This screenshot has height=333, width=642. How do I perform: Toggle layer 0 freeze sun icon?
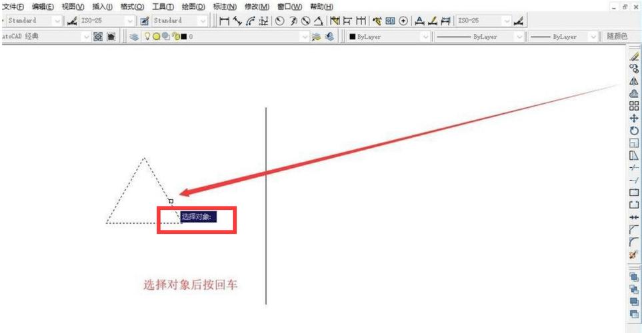(156, 37)
